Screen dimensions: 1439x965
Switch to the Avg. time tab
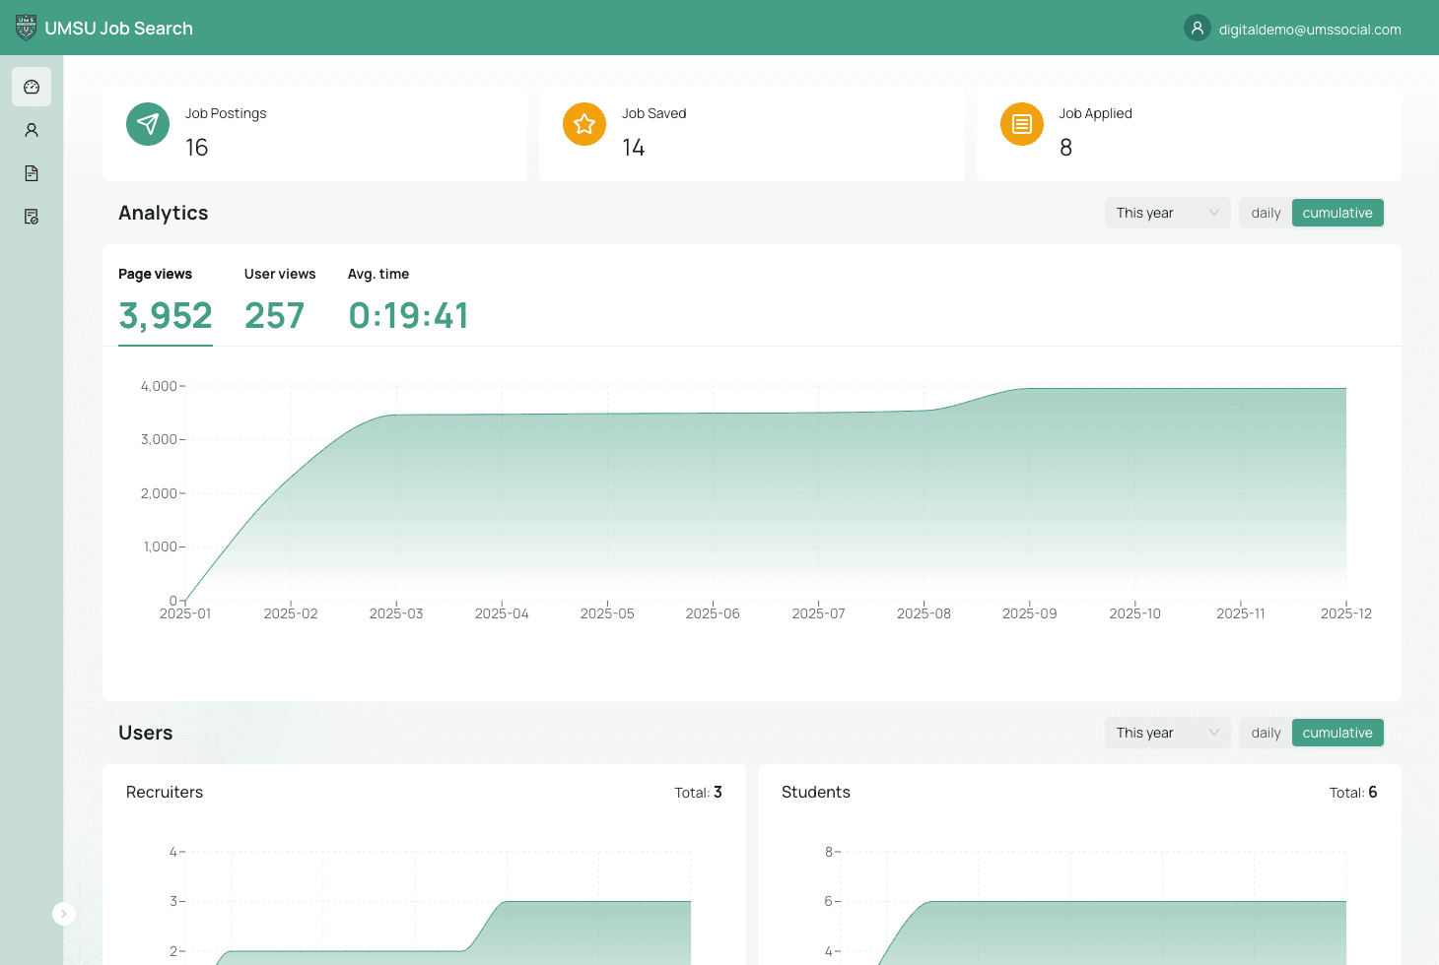[x=408, y=300]
